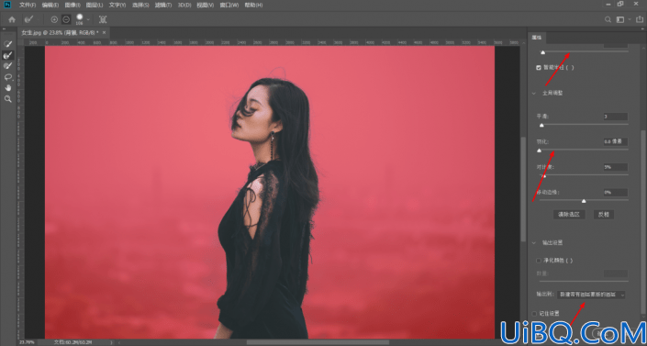The width and height of the screenshot is (647, 346).
Task: Click the search magnifier icon at top right
Action: pos(608,19)
